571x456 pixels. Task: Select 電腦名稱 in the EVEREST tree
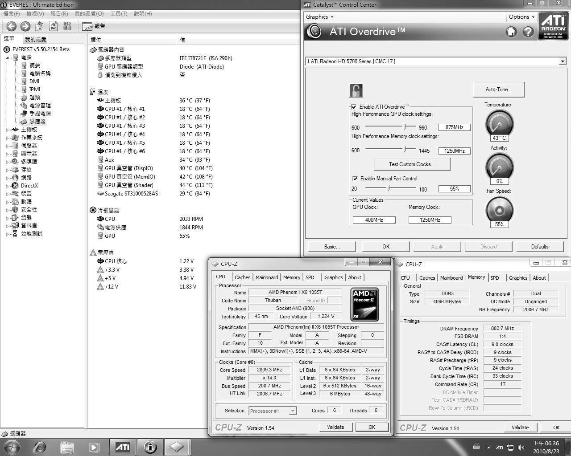40,73
